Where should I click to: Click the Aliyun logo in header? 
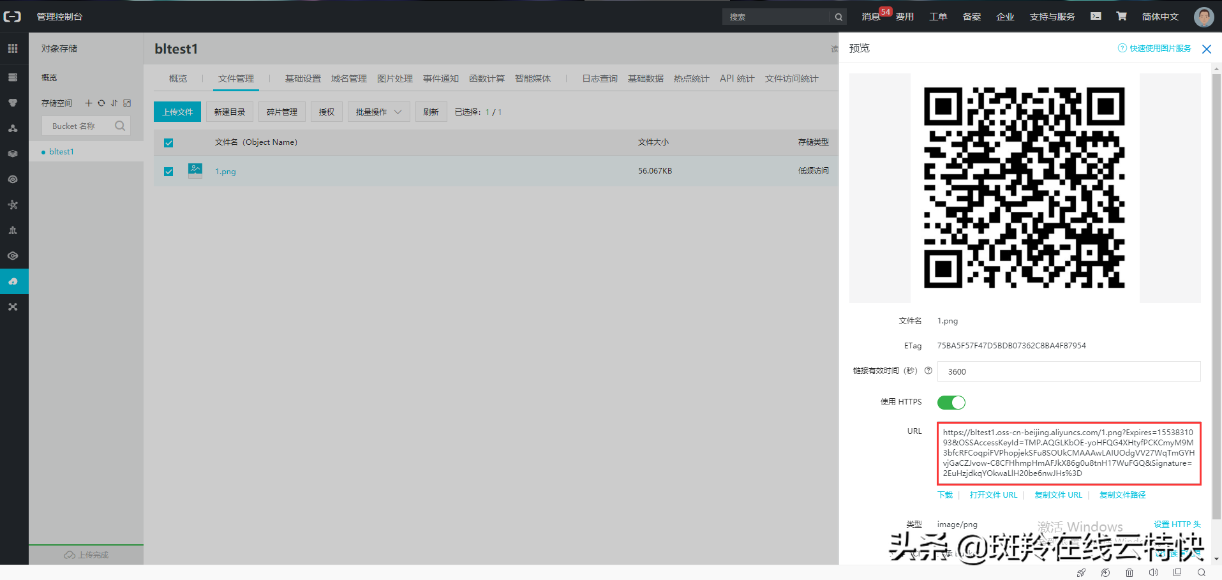pos(12,17)
